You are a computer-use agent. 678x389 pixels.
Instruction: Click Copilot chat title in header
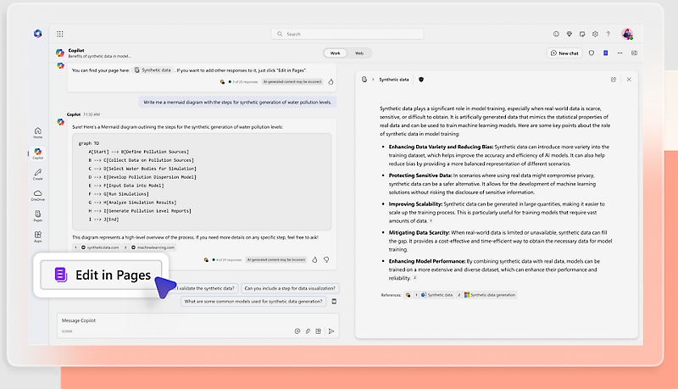[x=76, y=51]
